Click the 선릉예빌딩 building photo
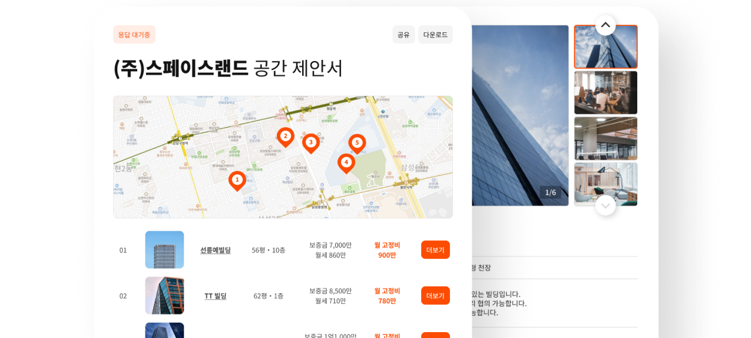751x338 pixels. [164, 250]
